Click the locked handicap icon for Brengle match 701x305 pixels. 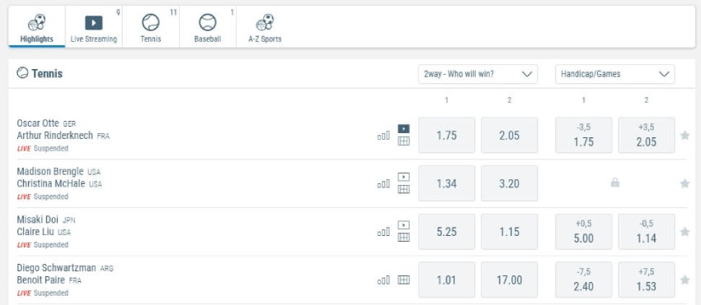pyautogui.click(x=615, y=183)
